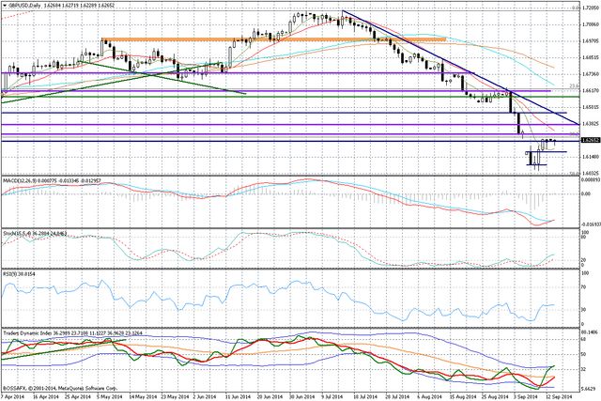
Task: Click price level 1.70860 on the axis
Action: click(591, 24)
